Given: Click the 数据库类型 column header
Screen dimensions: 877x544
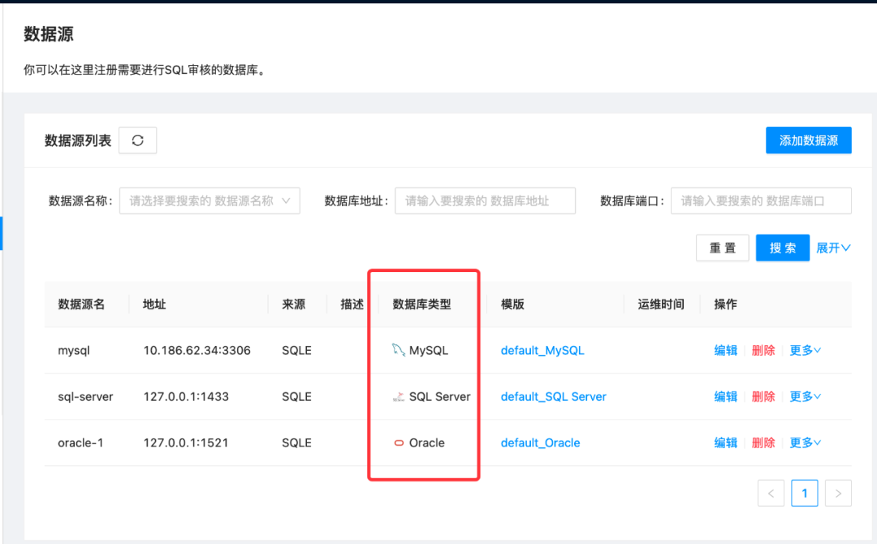Looking at the screenshot, I should pyautogui.click(x=421, y=304).
